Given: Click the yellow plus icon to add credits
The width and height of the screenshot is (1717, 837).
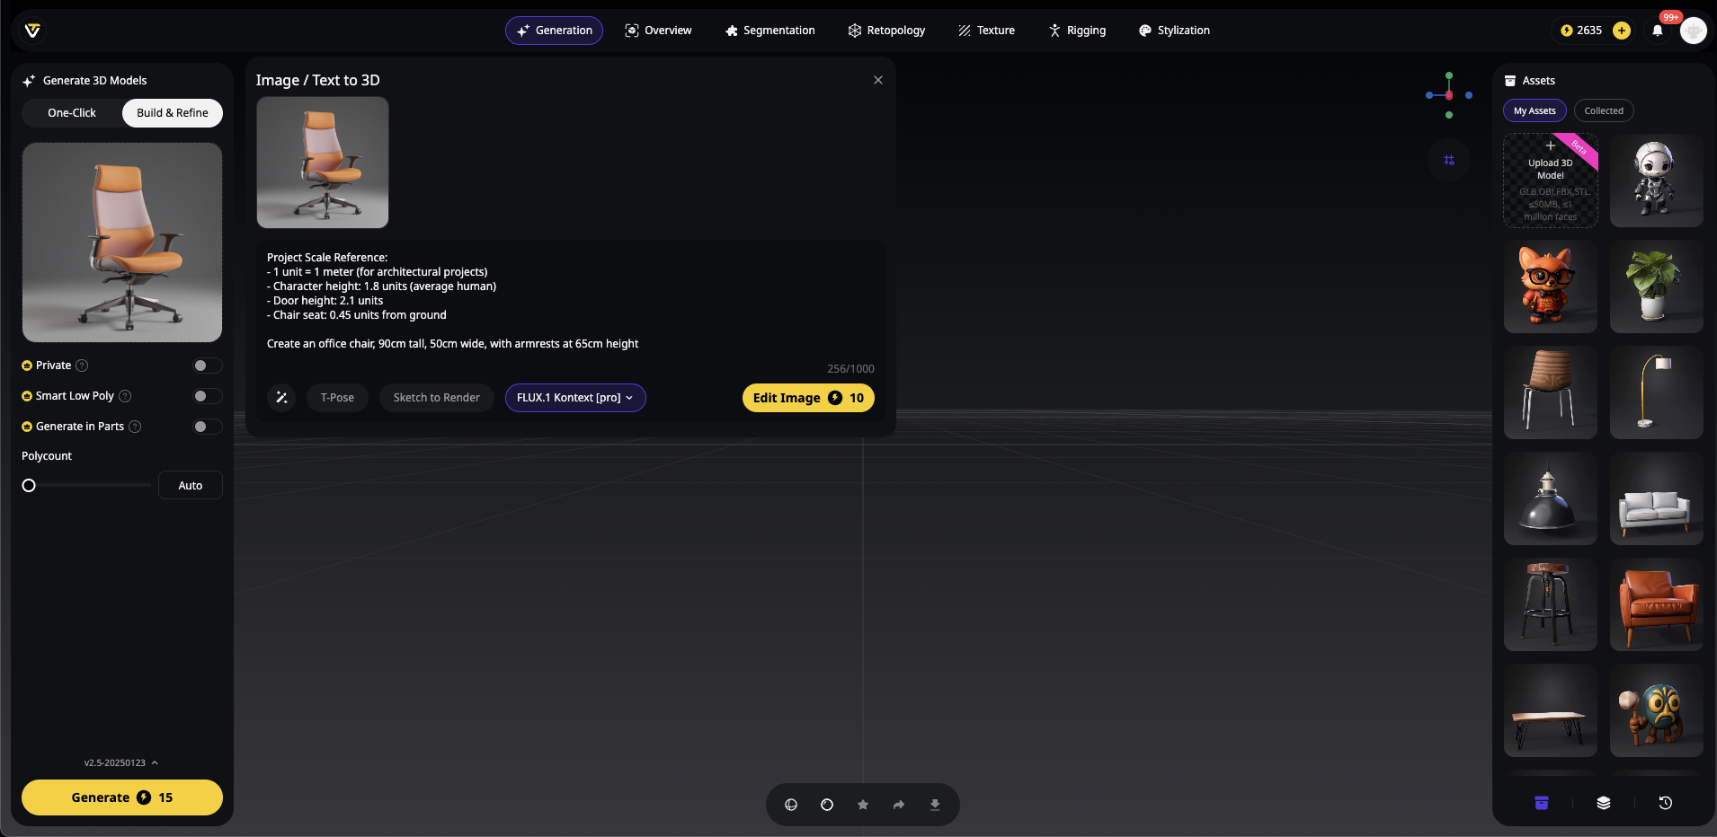Looking at the screenshot, I should (1622, 31).
